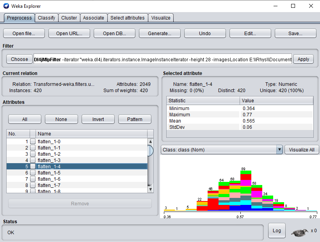Viewport: 320px width, 242px height.
Task: Tick checkbox for flatten_1-7
Action: click(33, 185)
